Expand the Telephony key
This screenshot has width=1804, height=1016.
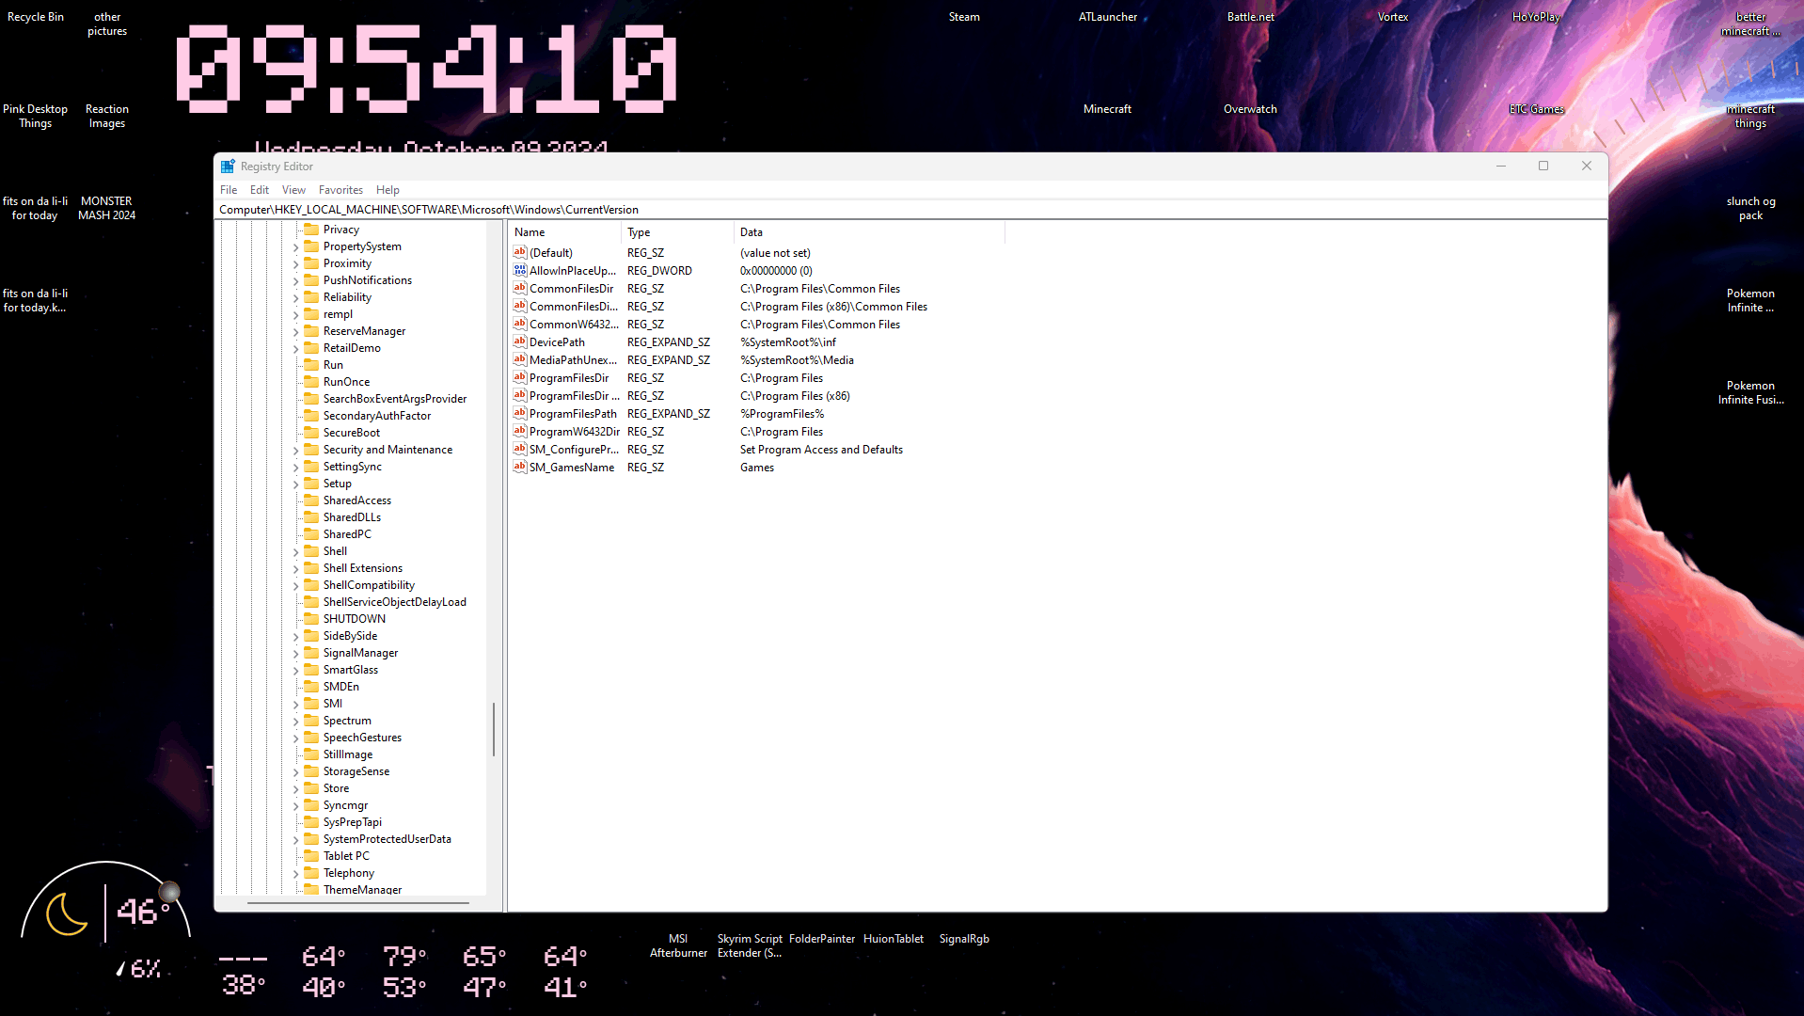tap(295, 874)
